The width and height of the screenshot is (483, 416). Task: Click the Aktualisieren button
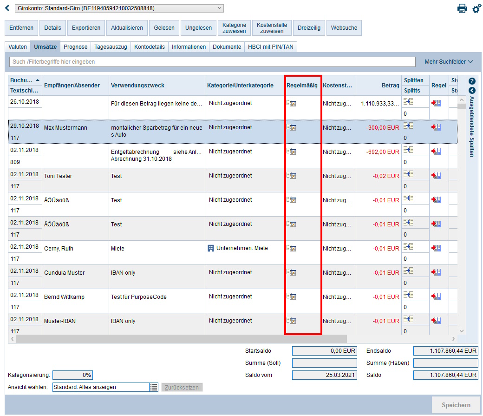pyautogui.click(x=127, y=28)
